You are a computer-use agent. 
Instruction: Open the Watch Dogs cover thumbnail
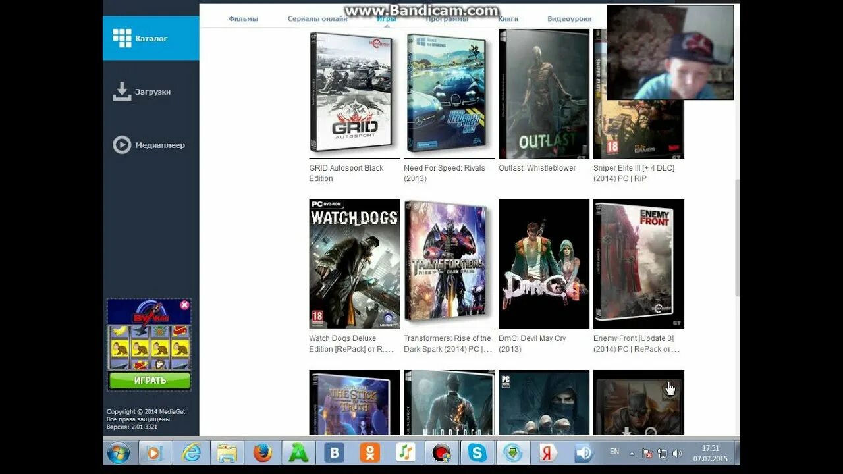pos(354,264)
